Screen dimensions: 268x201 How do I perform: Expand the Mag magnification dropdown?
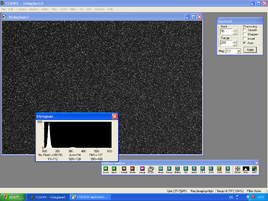click(x=239, y=51)
